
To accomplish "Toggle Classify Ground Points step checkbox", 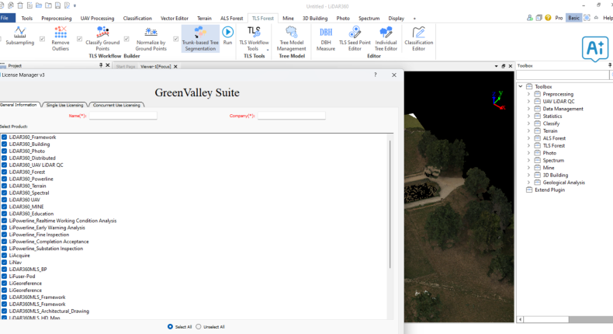I will (x=79, y=39).
